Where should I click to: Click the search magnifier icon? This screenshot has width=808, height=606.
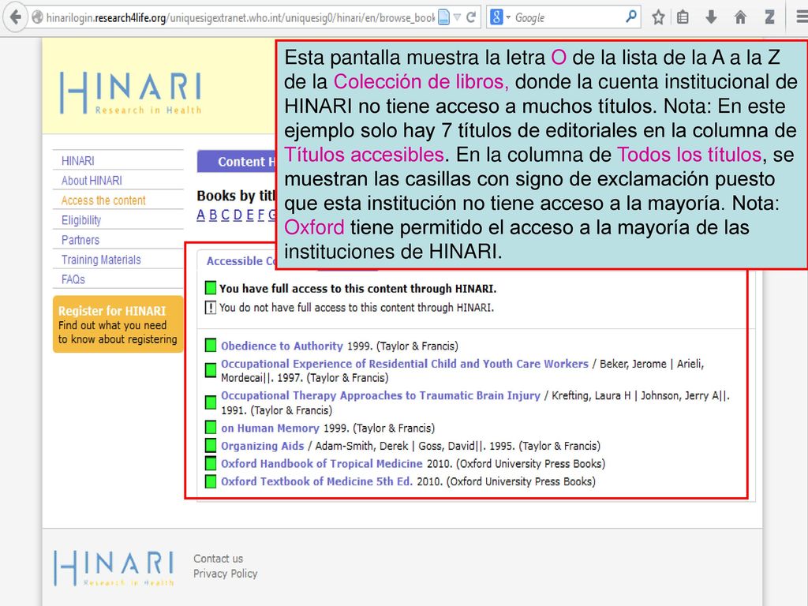[630, 17]
